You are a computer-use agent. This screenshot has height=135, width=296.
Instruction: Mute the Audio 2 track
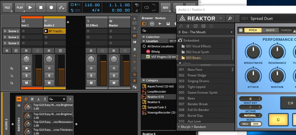49,83
